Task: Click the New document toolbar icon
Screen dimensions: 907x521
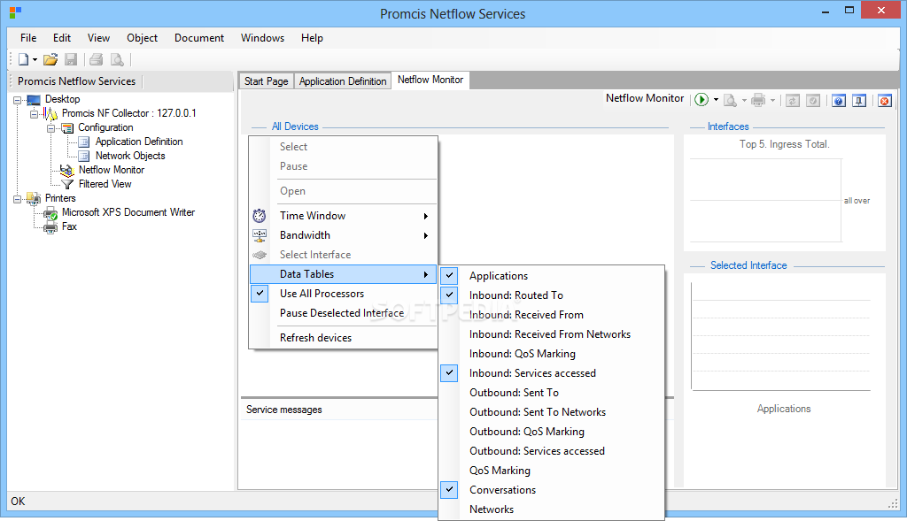Action: (24, 59)
